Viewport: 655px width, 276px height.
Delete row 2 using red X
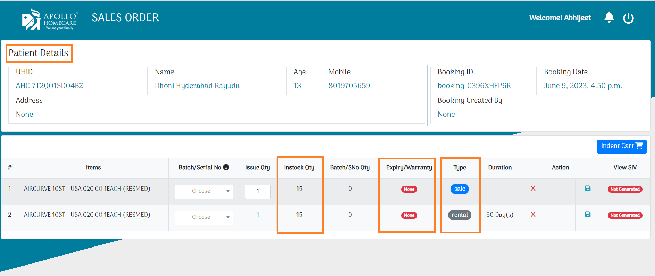click(x=533, y=215)
